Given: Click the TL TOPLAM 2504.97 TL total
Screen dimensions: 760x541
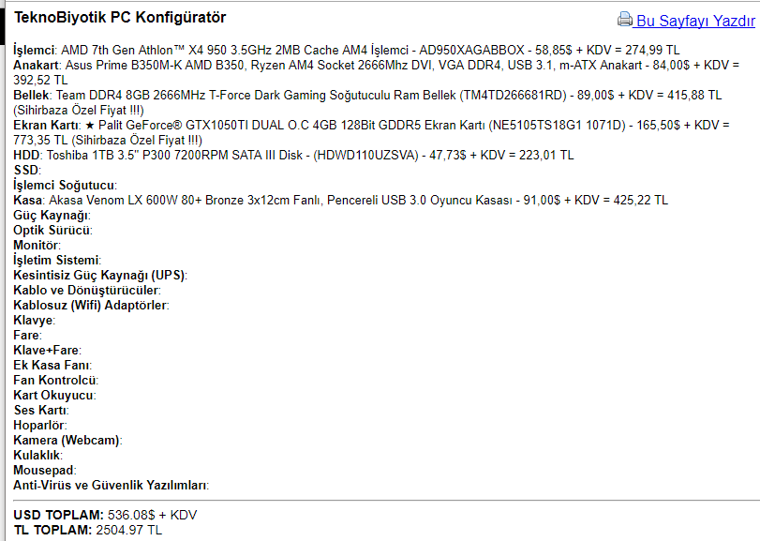Looking at the screenshot, I should [88, 531].
